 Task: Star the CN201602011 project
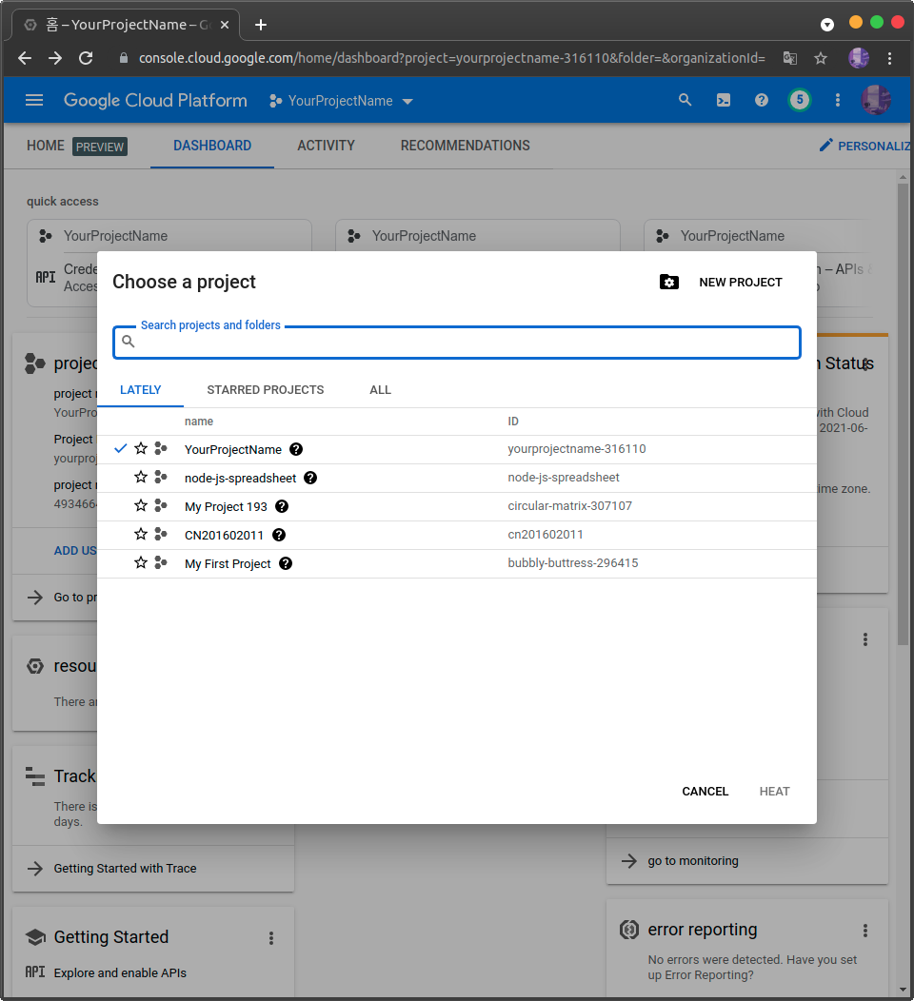[141, 535]
